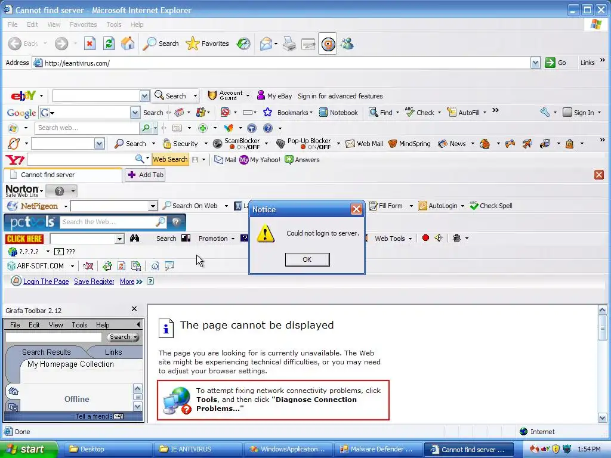Open the Google search box dropdown
Image resolution: width=611 pixels, height=458 pixels.
click(135, 113)
